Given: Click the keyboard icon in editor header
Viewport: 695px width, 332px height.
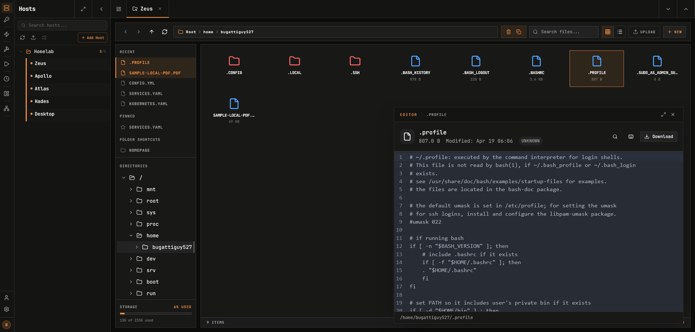Looking at the screenshot, I should coord(631,137).
